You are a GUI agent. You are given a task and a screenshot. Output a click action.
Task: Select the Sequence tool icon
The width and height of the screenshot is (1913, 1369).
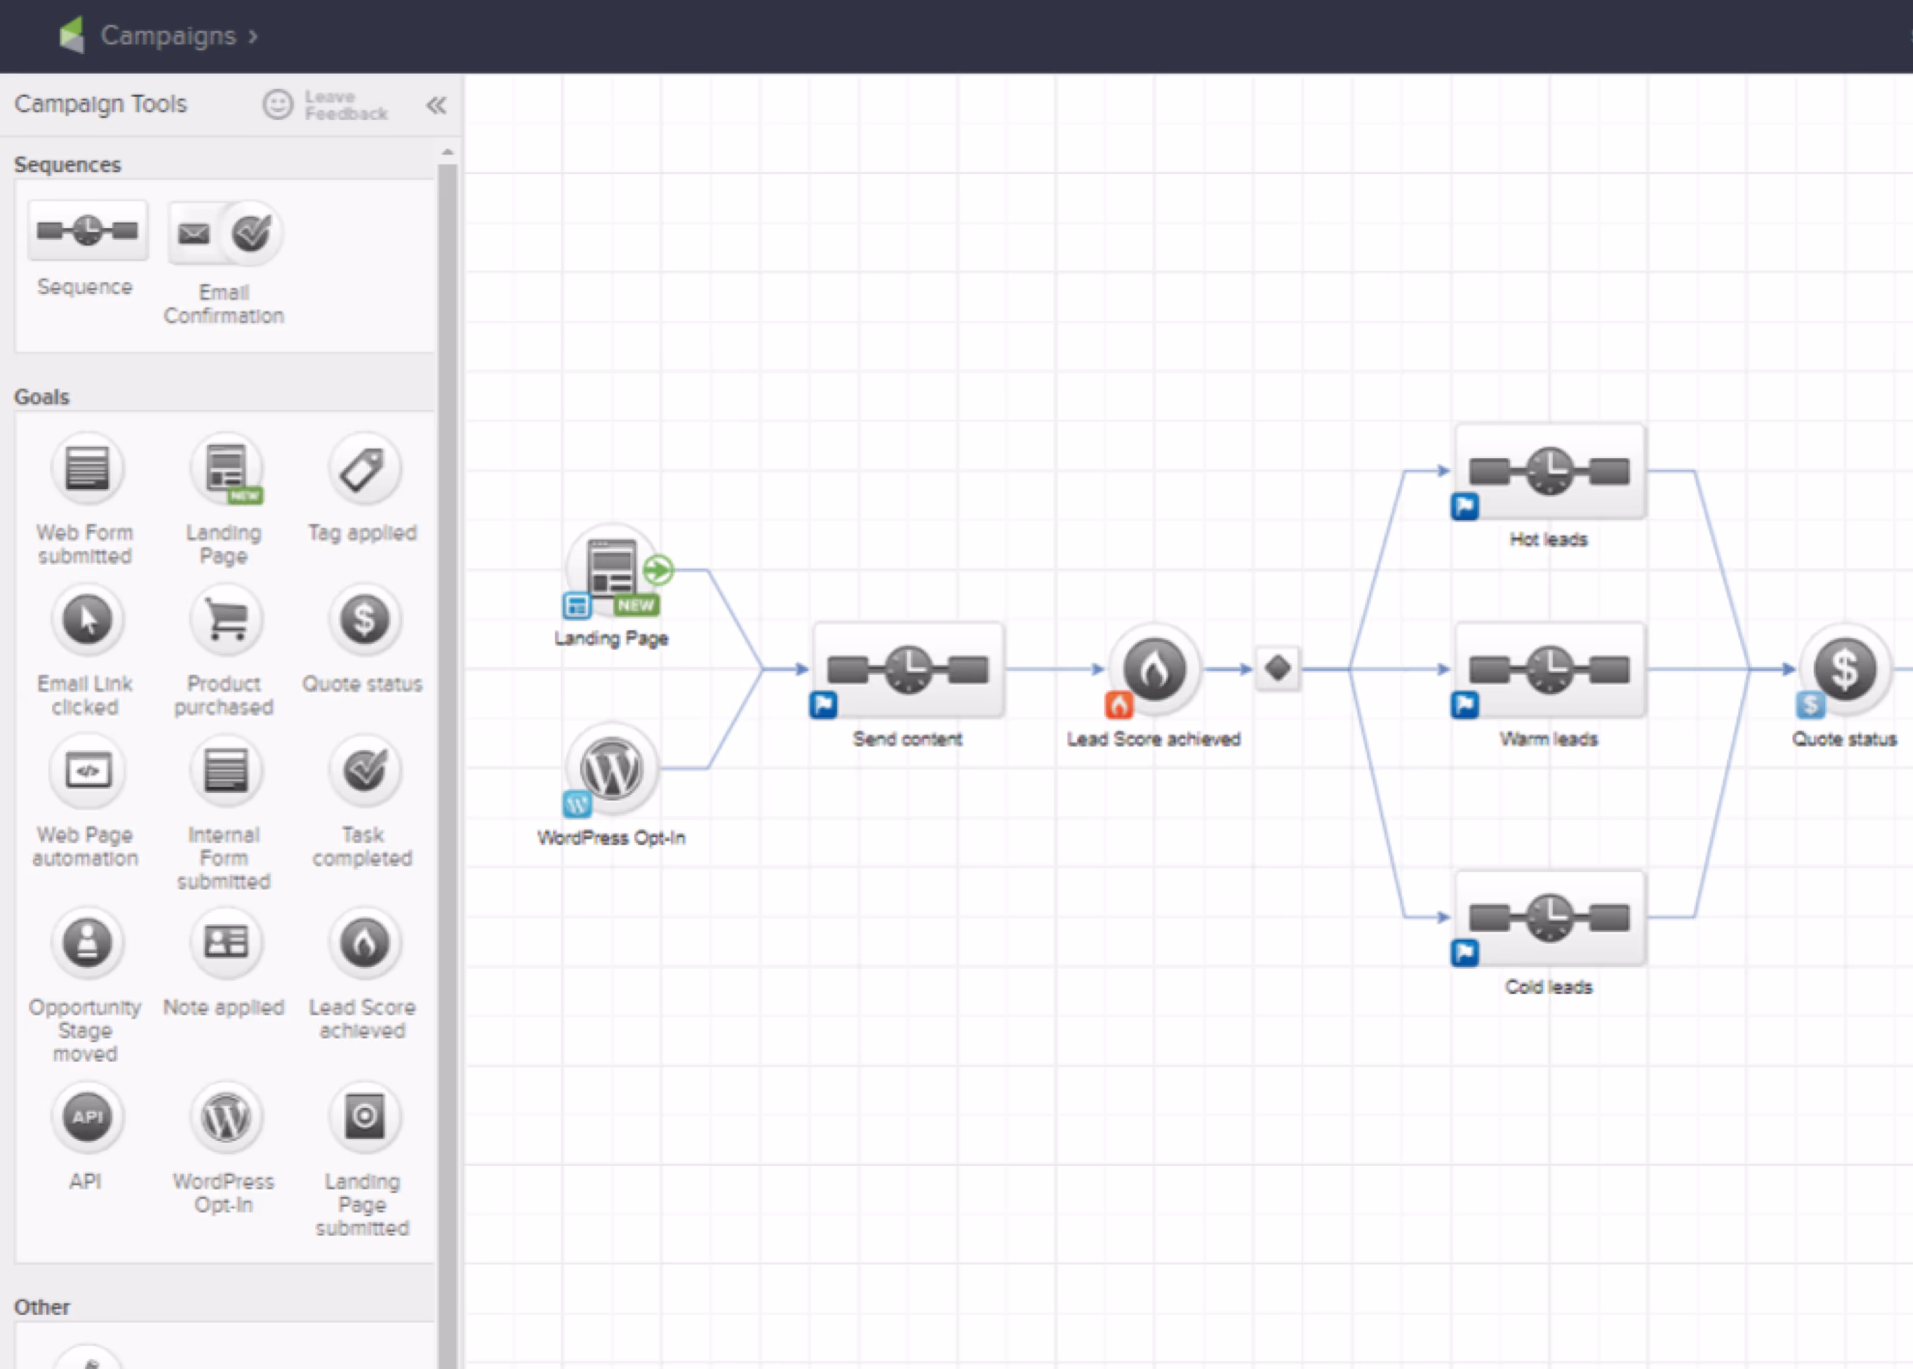click(87, 230)
